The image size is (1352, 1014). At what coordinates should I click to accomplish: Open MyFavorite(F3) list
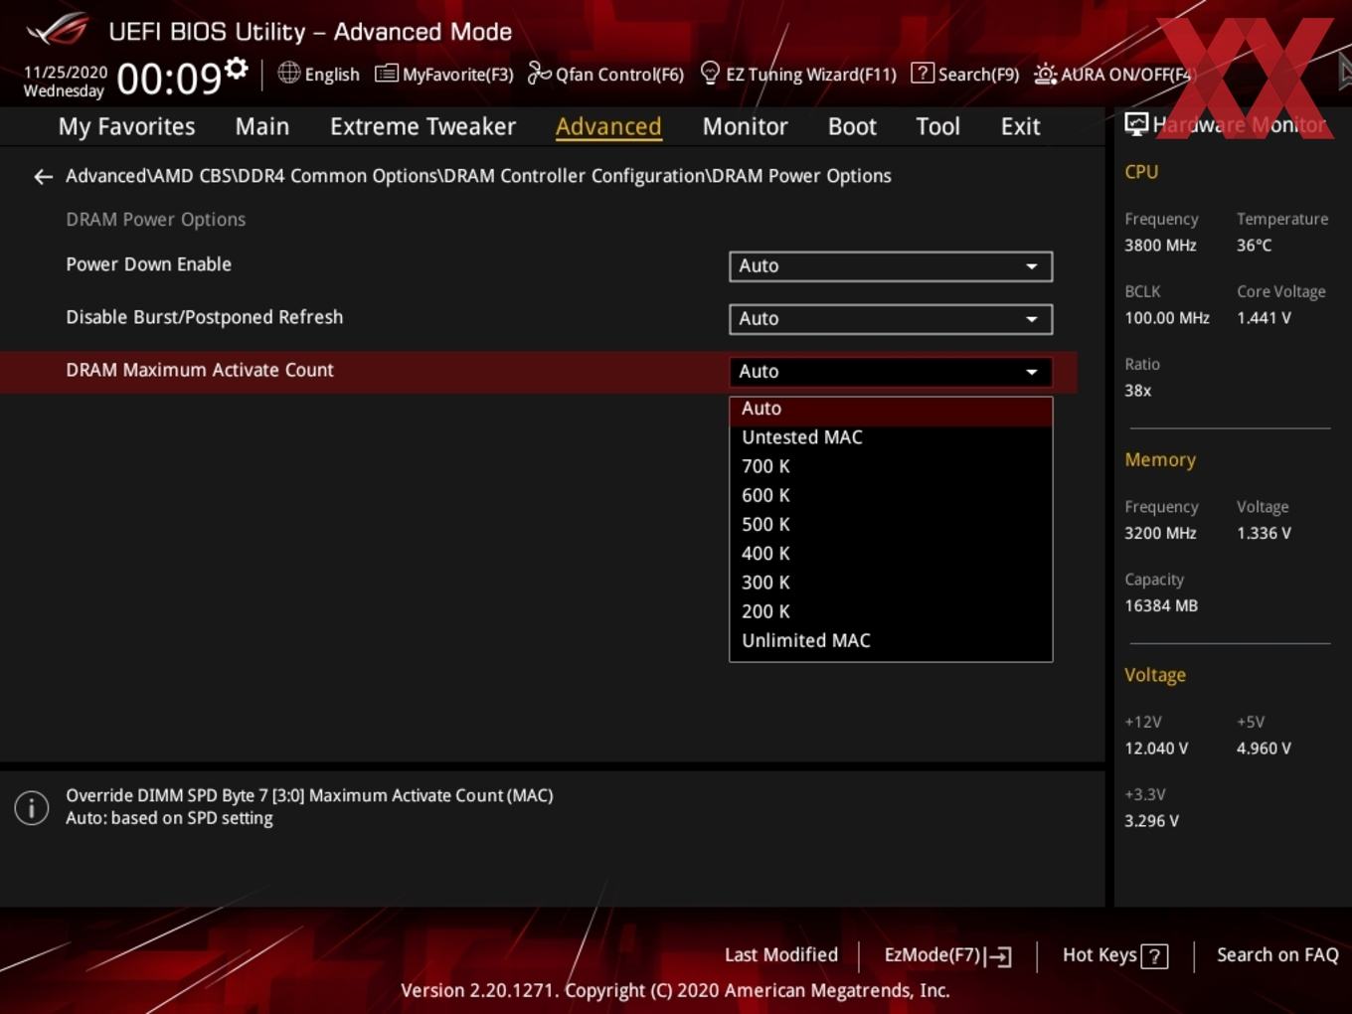pos(444,75)
